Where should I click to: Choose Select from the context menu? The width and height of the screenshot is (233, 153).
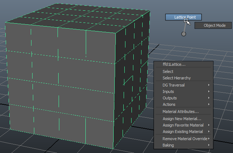[168, 71]
